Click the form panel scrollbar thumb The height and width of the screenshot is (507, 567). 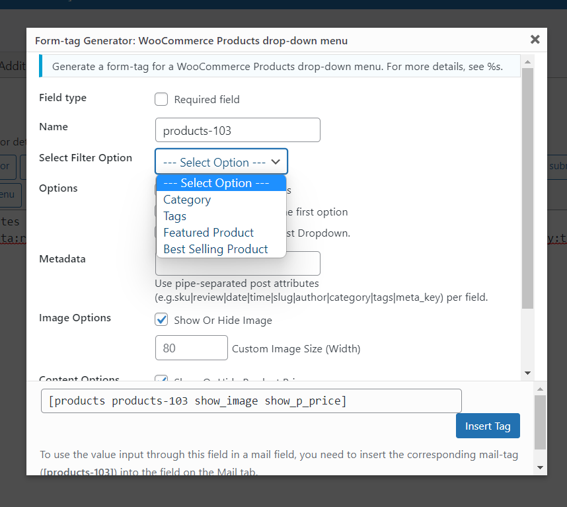pyautogui.click(x=527, y=188)
